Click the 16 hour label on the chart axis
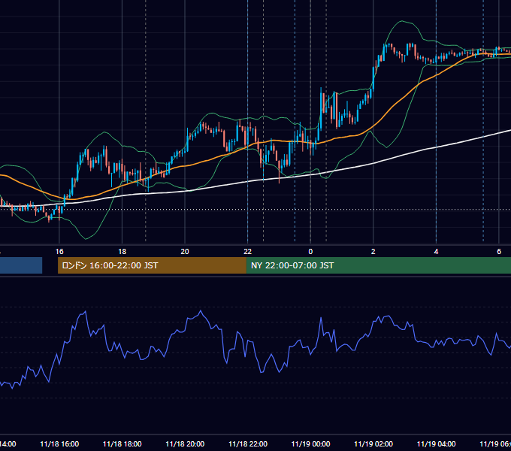511x451 pixels. pyautogui.click(x=59, y=252)
